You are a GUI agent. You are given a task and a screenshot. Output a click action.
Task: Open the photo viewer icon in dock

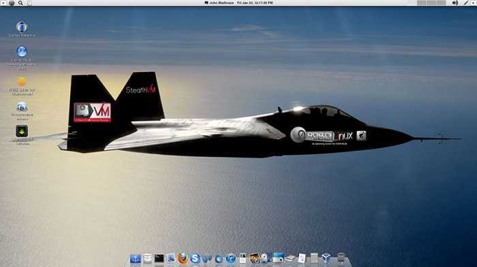pos(254,258)
